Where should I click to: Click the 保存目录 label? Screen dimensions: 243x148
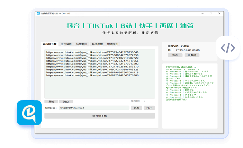tap(50, 108)
